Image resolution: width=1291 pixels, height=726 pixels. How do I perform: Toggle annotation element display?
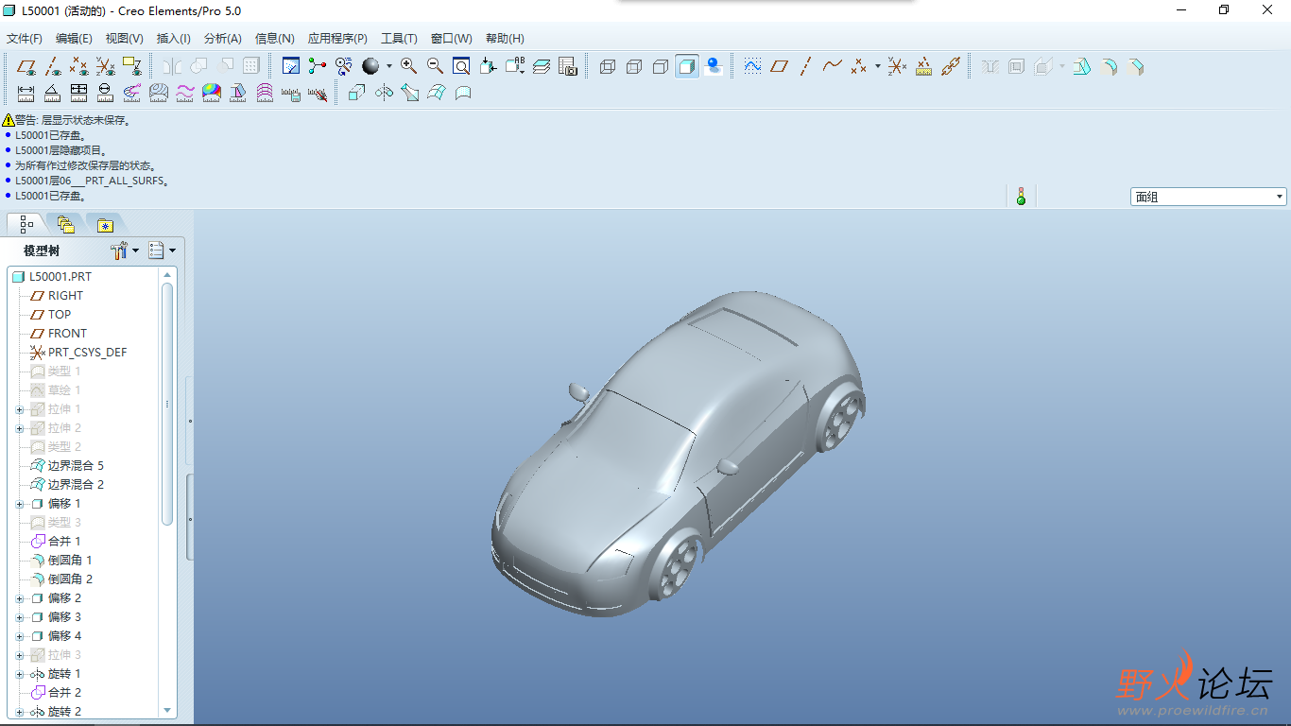pyautogui.click(x=132, y=66)
